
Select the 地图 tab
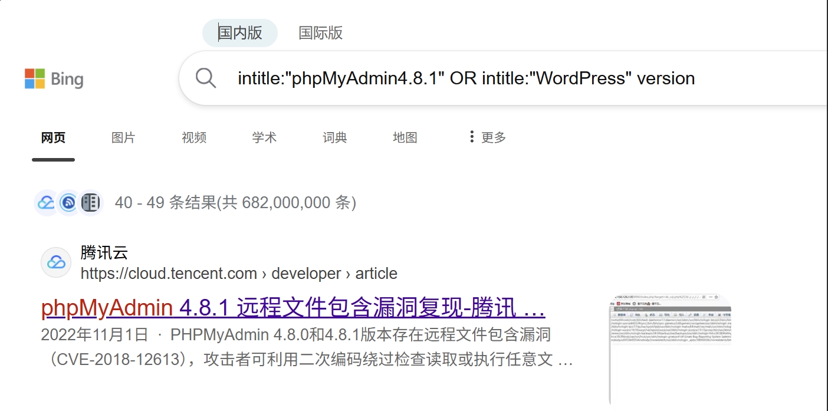click(405, 137)
